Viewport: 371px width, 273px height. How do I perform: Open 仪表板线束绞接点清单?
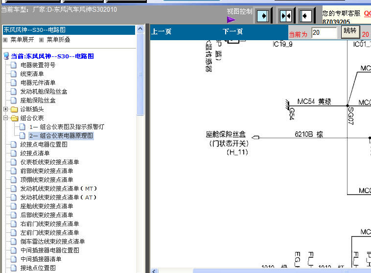50,162
